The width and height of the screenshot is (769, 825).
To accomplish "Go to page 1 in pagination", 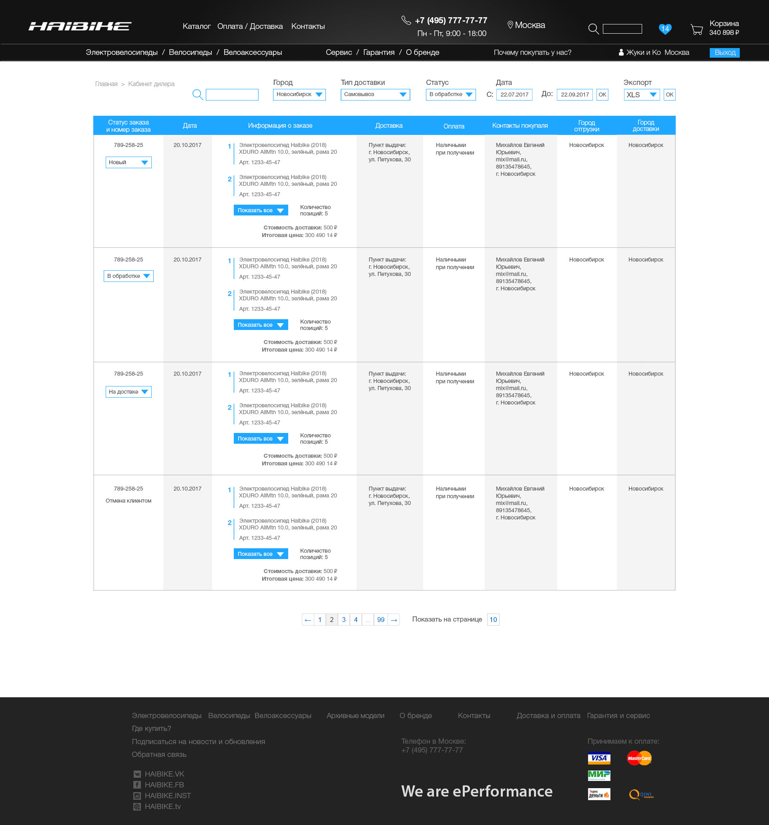I will [320, 620].
